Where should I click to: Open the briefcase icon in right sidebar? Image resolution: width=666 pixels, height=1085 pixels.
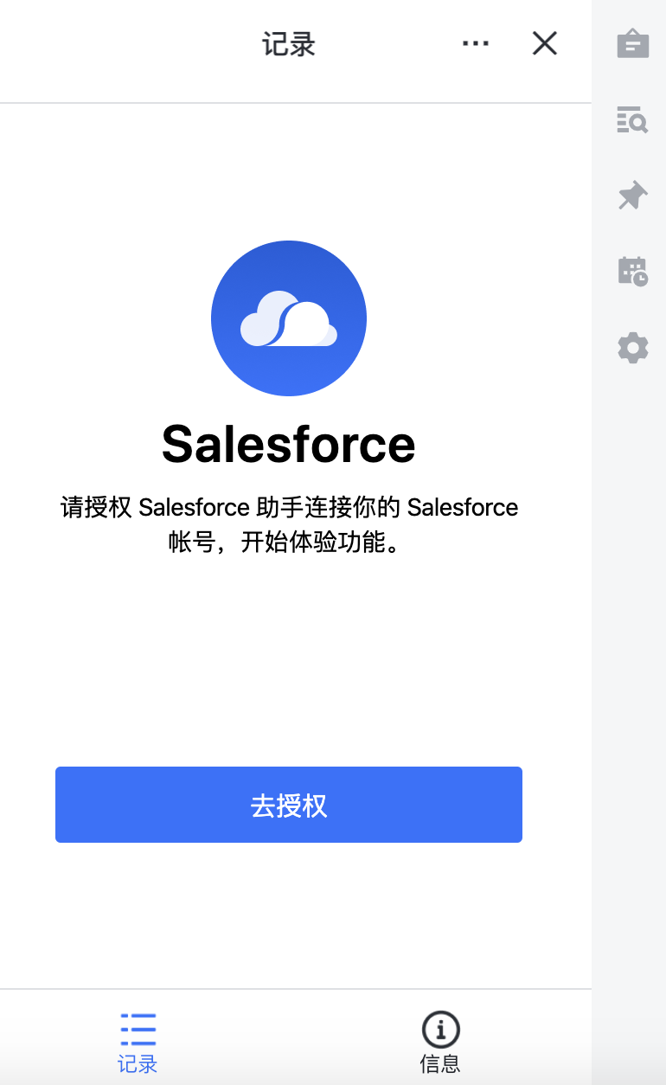pos(632,44)
